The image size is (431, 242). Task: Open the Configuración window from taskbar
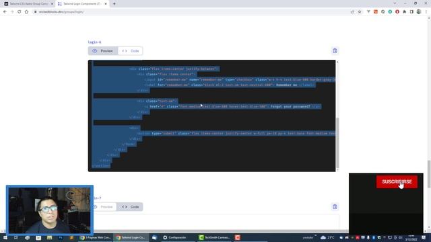point(175,237)
